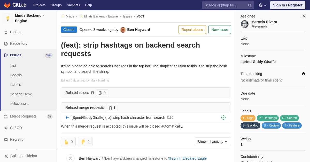Click the Collapse sidebar double-chevron icon
Viewport: 310px width, 162px height.
[x=6, y=156]
